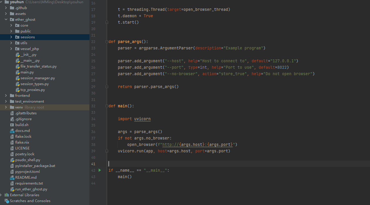Click the file icon of pyproject.toml
The image size is (370, 205).
click(x=12, y=172)
